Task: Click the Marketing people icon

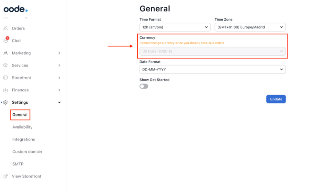Action: [5, 53]
